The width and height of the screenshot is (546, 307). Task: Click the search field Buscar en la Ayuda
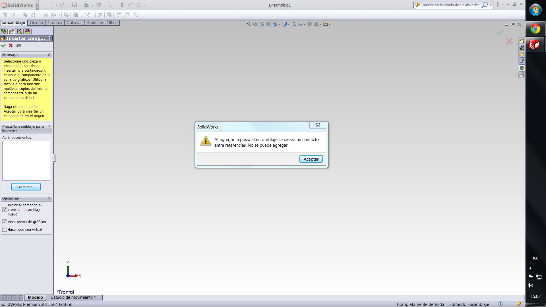pyautogui.click(x=450, y=5)
